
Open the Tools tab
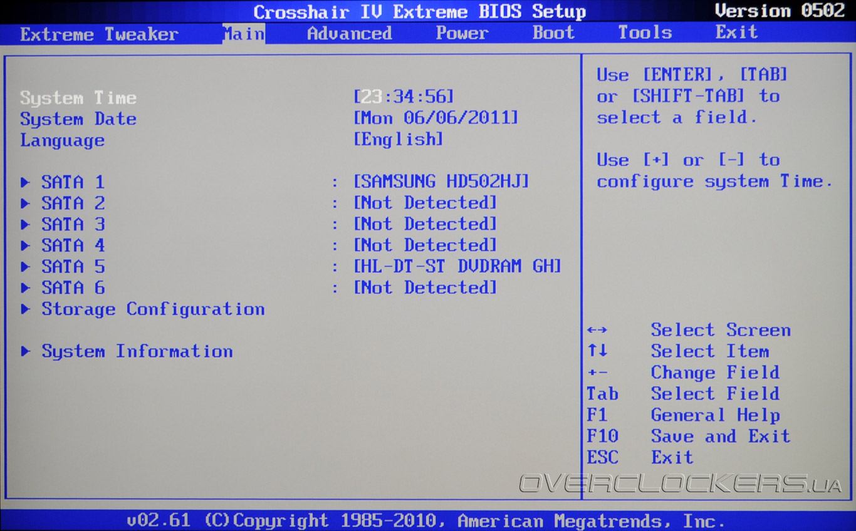[x=645, y=33]
